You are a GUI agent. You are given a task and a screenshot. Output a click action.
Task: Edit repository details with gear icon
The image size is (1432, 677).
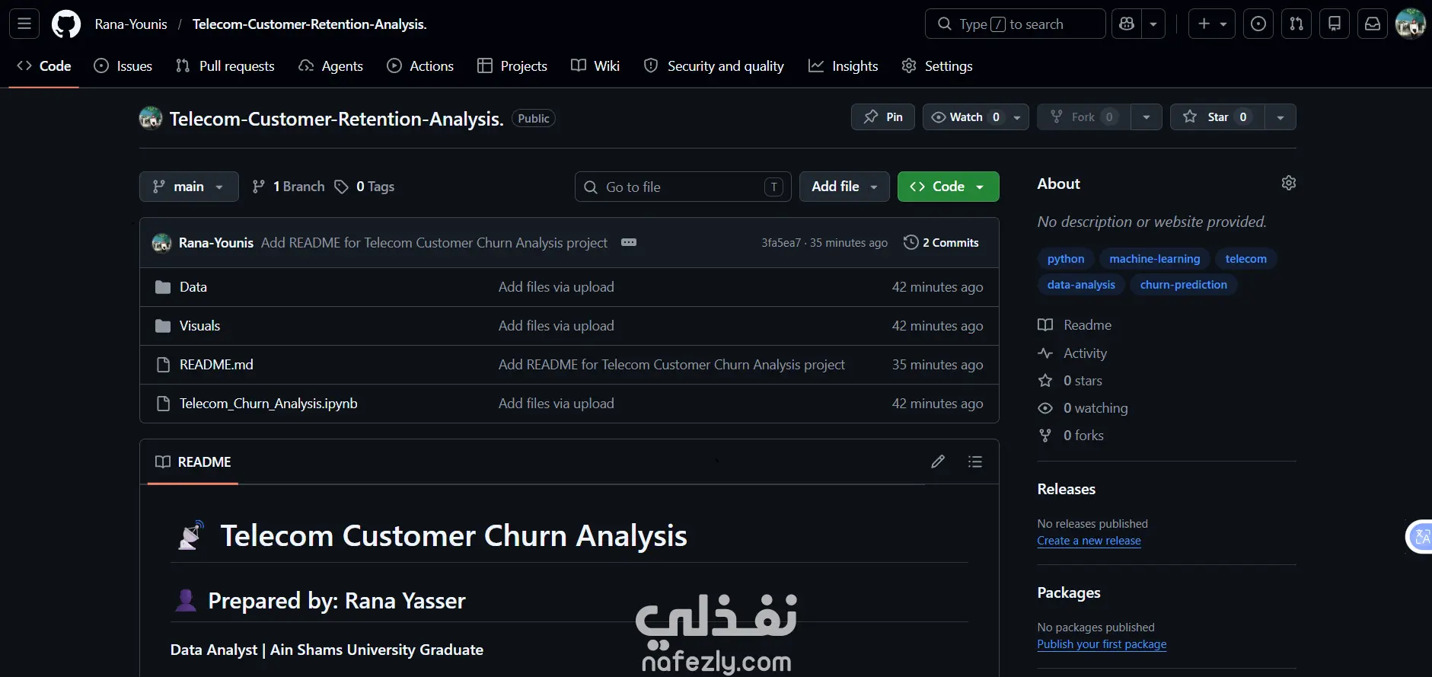click(1289, 183)
